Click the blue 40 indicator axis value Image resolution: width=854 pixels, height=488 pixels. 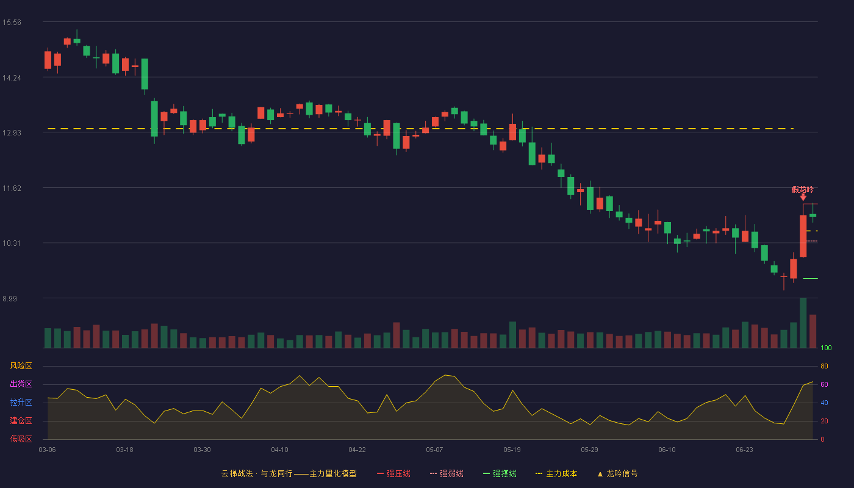[x=824, y=403]
